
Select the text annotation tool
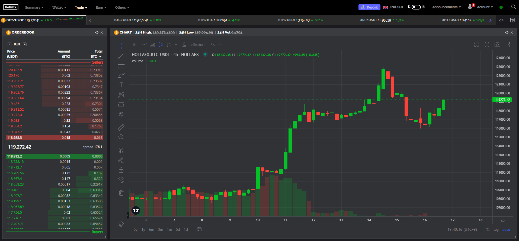121,85
